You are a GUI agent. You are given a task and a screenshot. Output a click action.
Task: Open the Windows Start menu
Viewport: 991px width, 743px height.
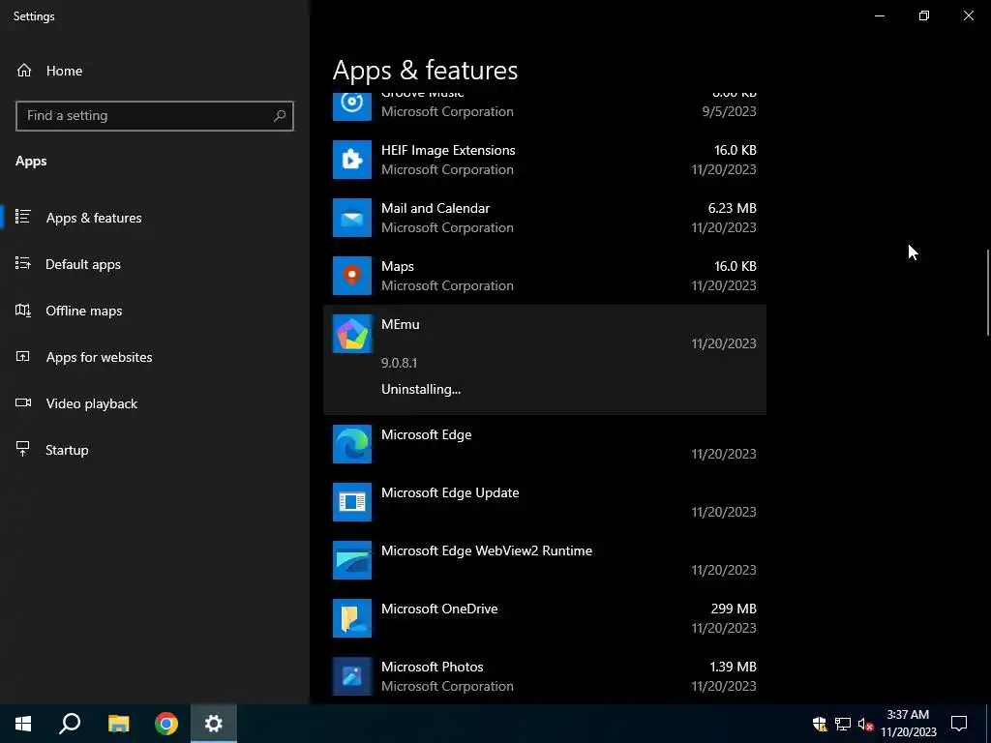click(23, 724)
